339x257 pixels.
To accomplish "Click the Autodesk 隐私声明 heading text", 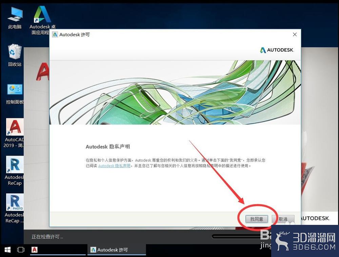I will (108, 147).
